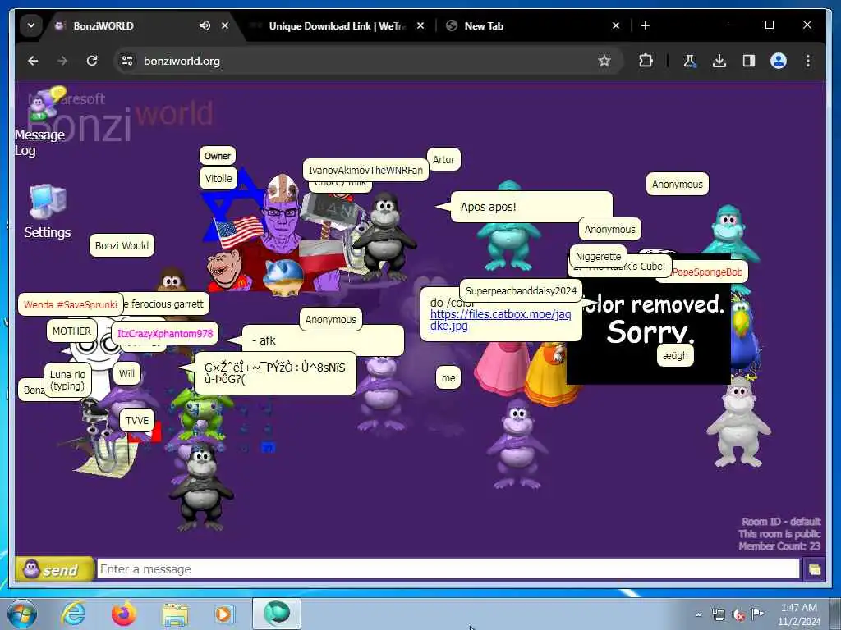The width and height of the screenshot is (841, 630).
Task: Open Windows Explorer folder in taskbar
Action: [175, 614]
